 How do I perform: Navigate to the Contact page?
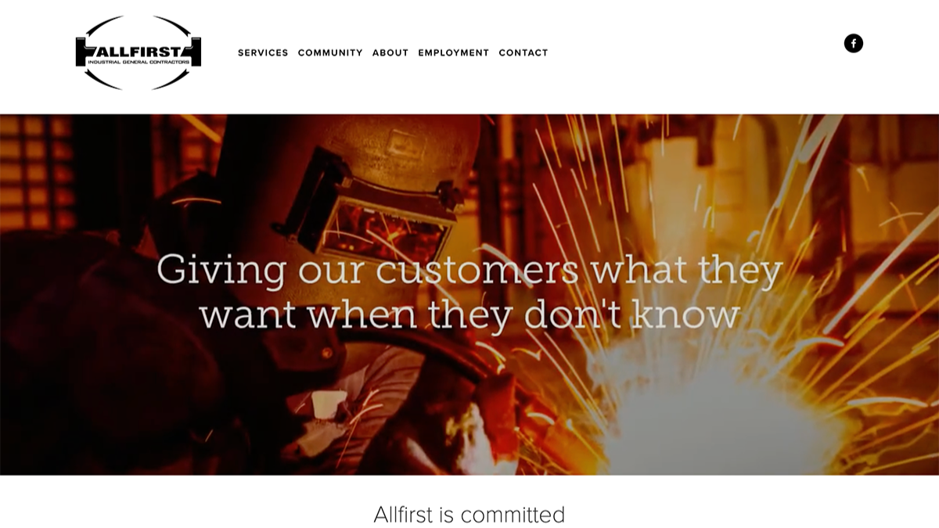coord(523,53)
